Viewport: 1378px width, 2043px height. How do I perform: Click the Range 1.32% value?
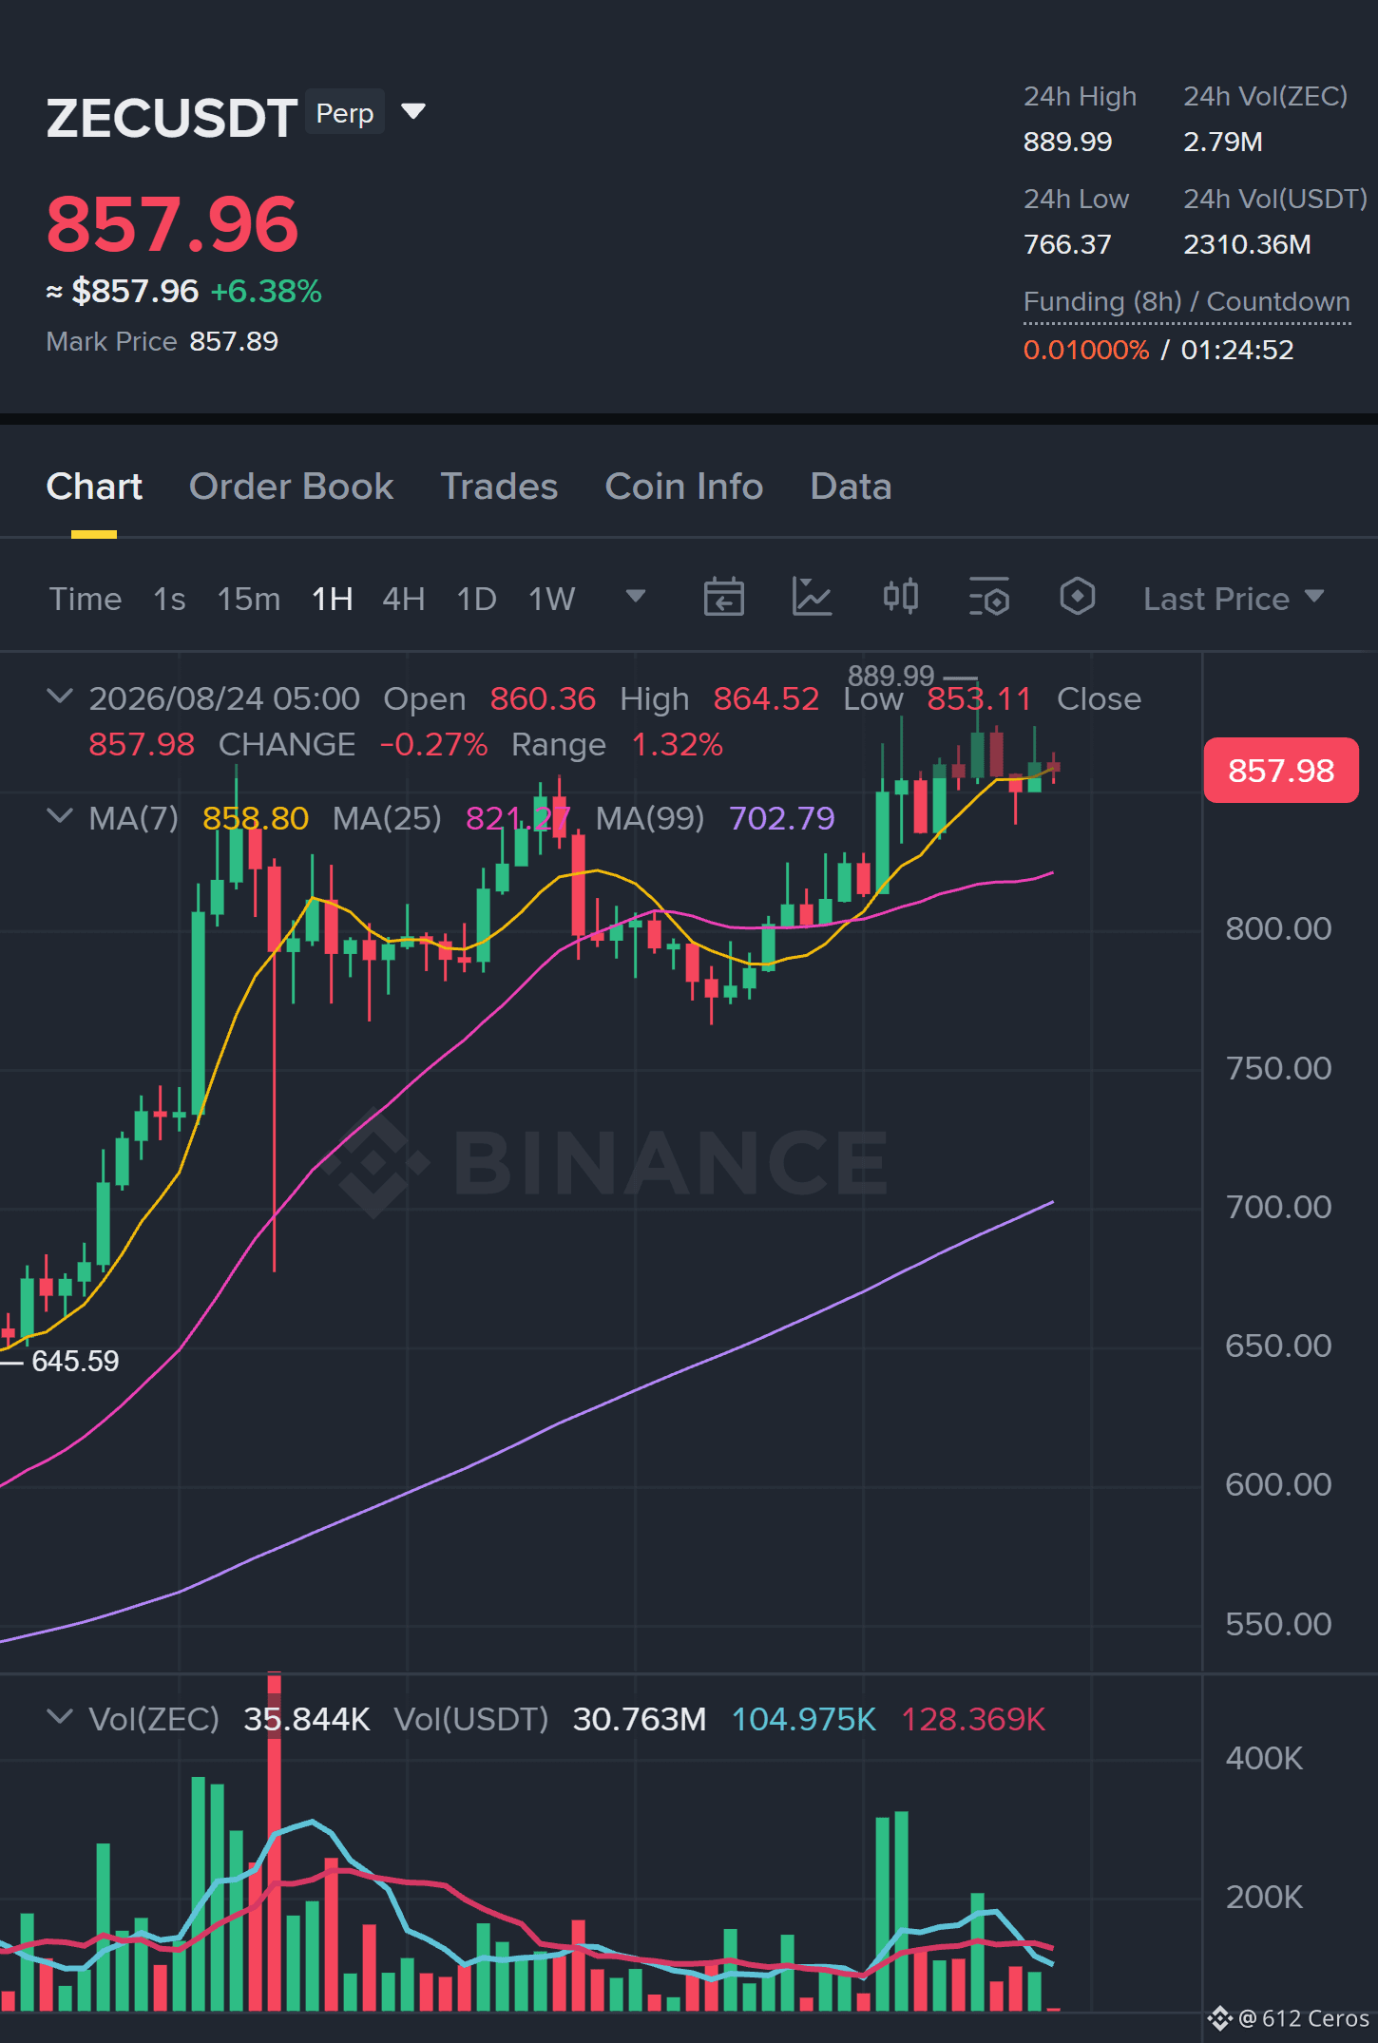[x=678, y=744]
